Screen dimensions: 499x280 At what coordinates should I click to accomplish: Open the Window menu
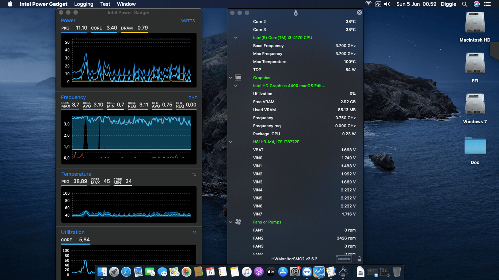126,4
